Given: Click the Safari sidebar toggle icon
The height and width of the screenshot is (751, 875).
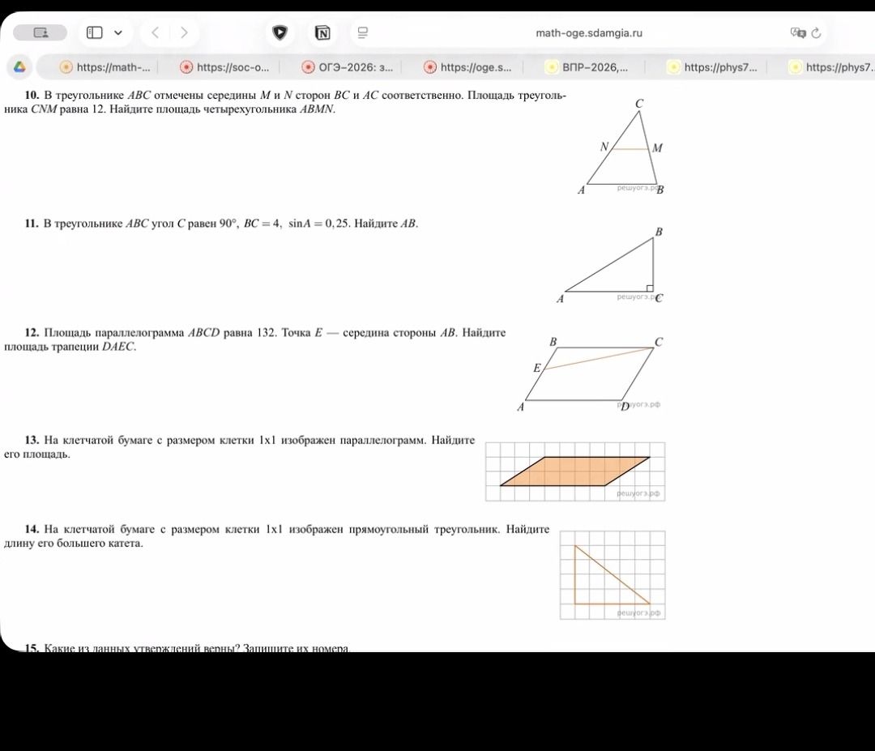Looking at the screenshot, I should click(x=94, y=32).
